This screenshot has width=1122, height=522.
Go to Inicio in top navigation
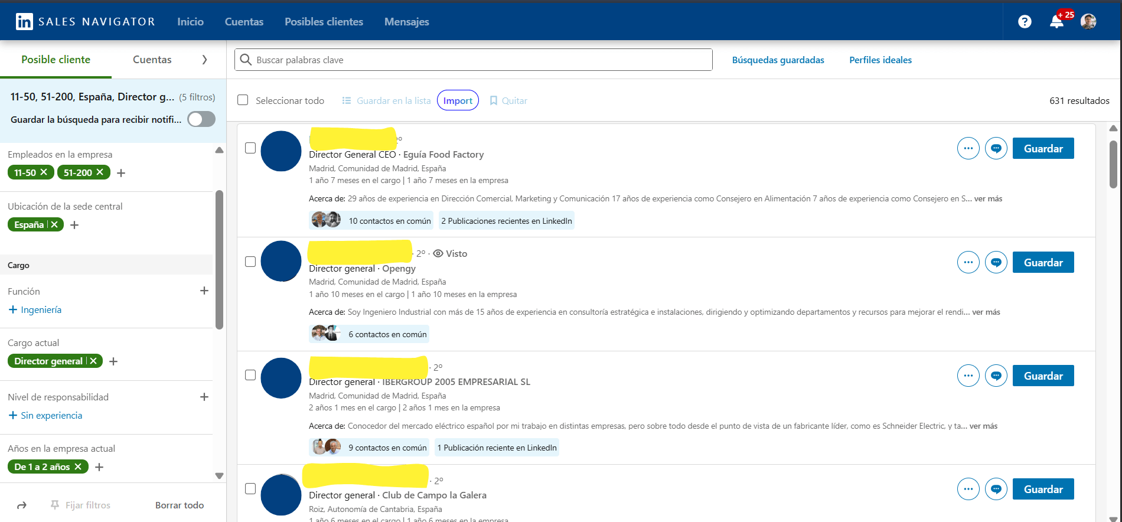pyautogui.click(x=190, y=22)
